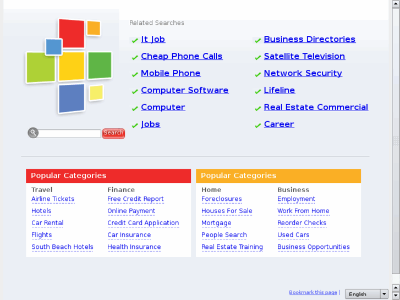Open Real Estate Training link
The image size is (400, 300).
pos(232,247)
